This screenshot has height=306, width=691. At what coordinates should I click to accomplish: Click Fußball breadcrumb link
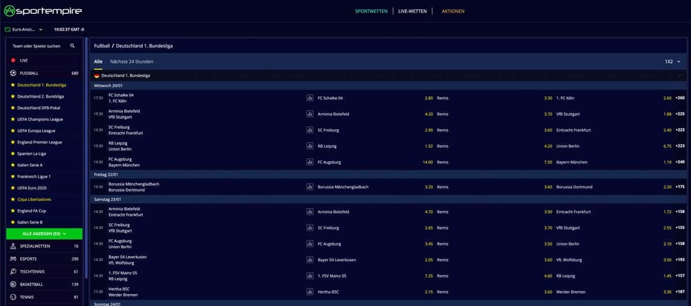102,45
